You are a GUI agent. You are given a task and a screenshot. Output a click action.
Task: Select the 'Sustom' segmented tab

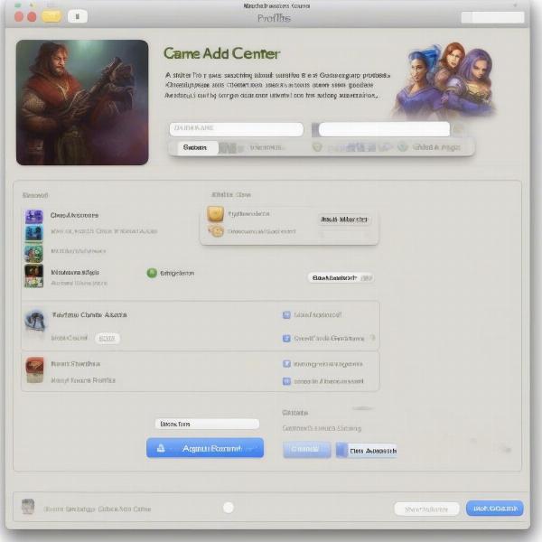[196, 147]
